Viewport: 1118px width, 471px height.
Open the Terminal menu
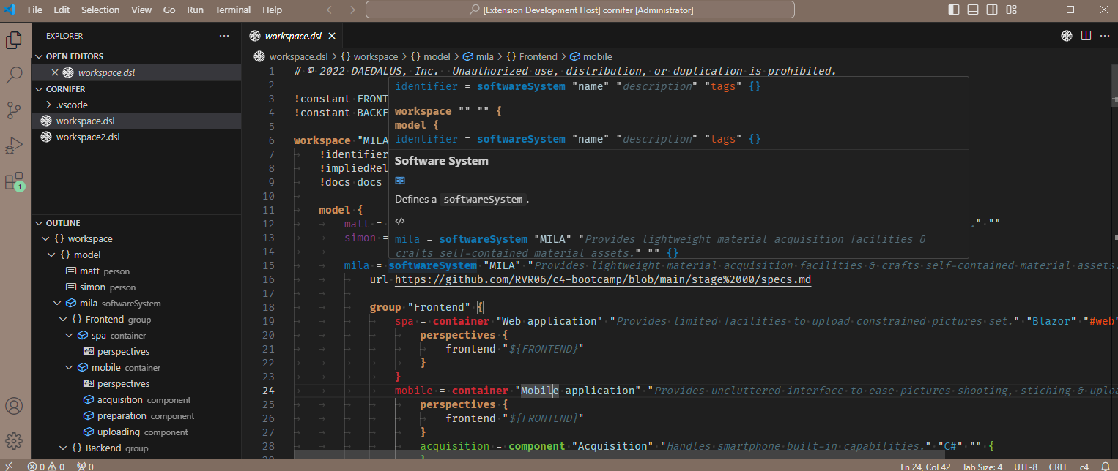pyautogui.click(x=233, y=10)
